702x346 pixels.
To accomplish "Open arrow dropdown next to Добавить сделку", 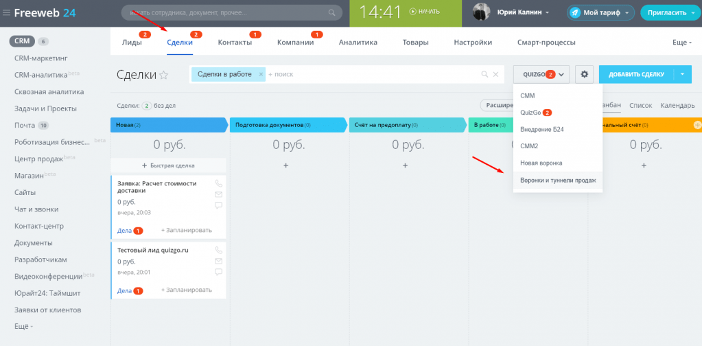I will [683, 74].
